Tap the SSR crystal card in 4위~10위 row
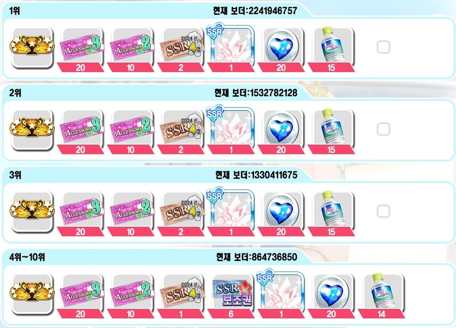Image resolution: width=456 pixels, height=328 pixels. pyautogui.click(x=281, y=293)
